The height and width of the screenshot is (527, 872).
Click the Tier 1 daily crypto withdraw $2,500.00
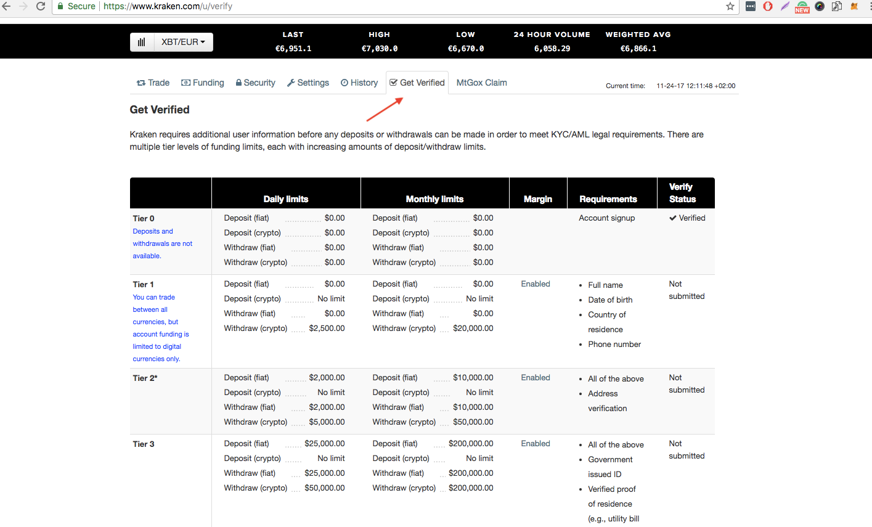coord(327,329)
